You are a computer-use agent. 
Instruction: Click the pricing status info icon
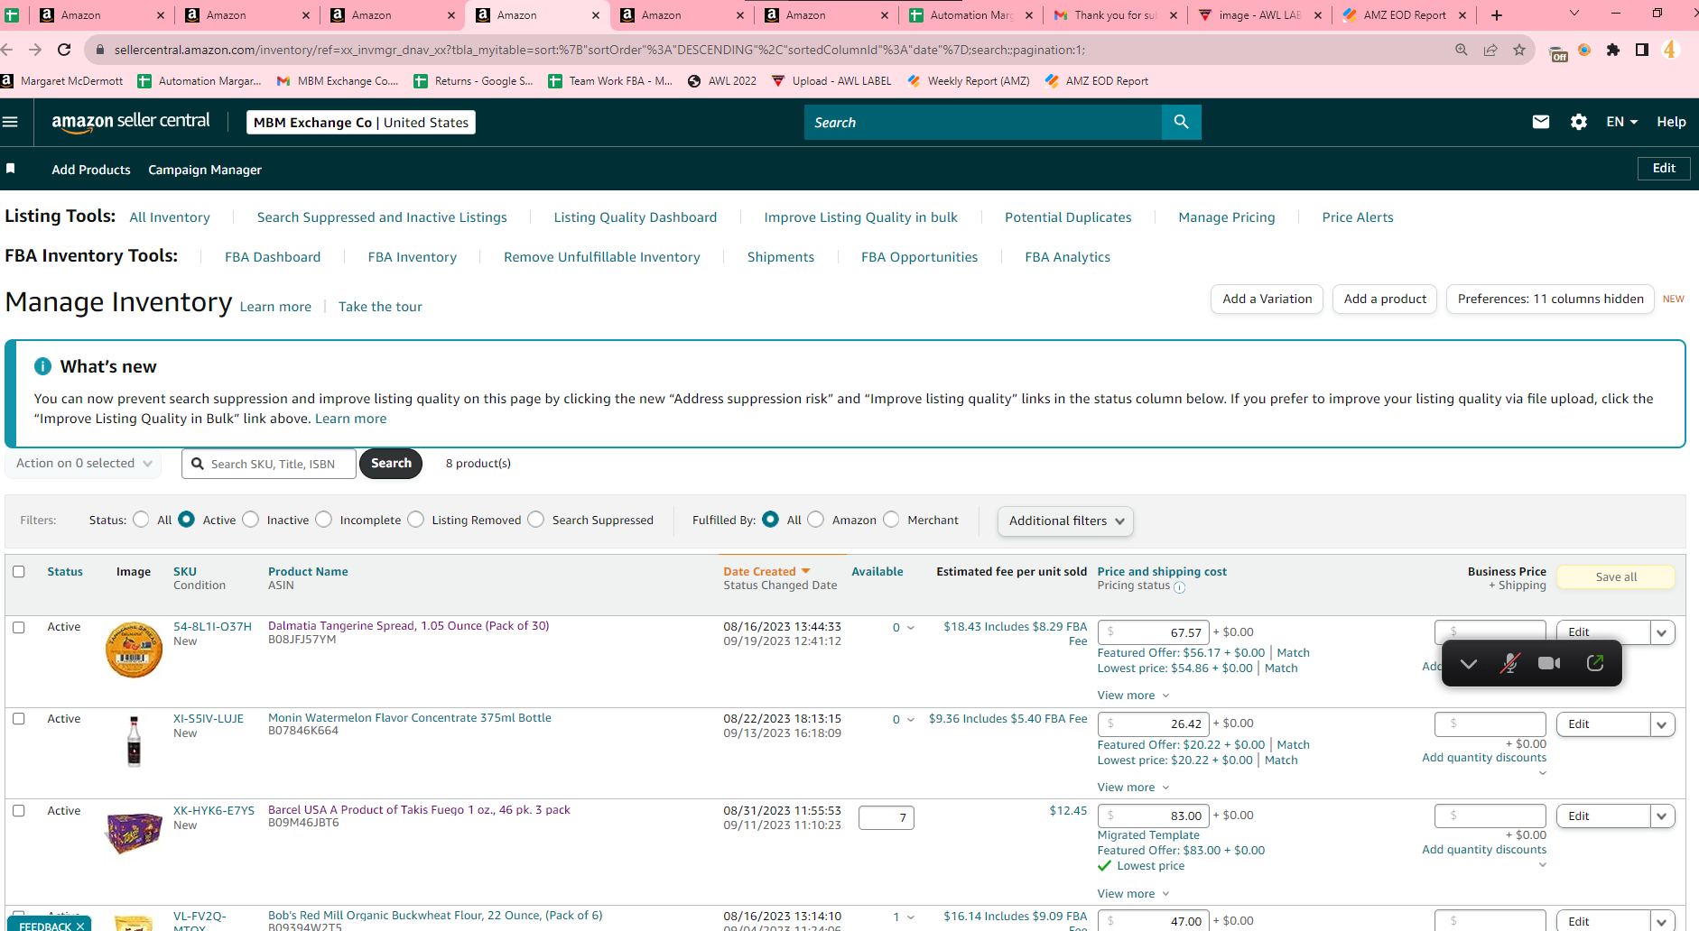coord(1179,587)
